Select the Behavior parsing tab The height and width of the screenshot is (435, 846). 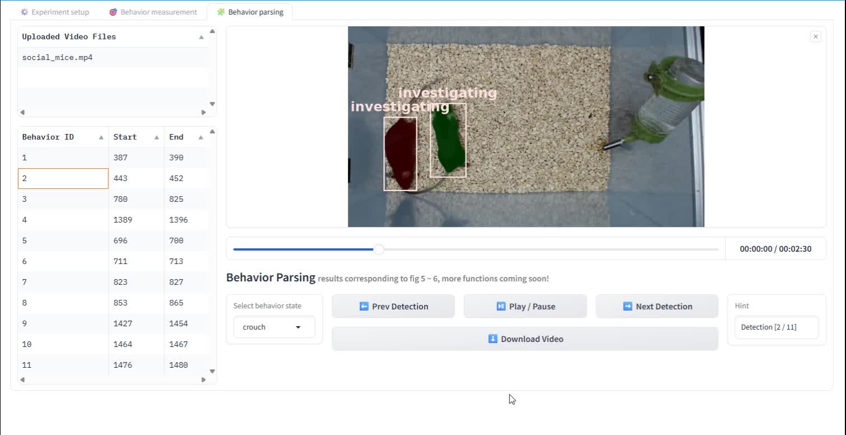coord(250,12)
